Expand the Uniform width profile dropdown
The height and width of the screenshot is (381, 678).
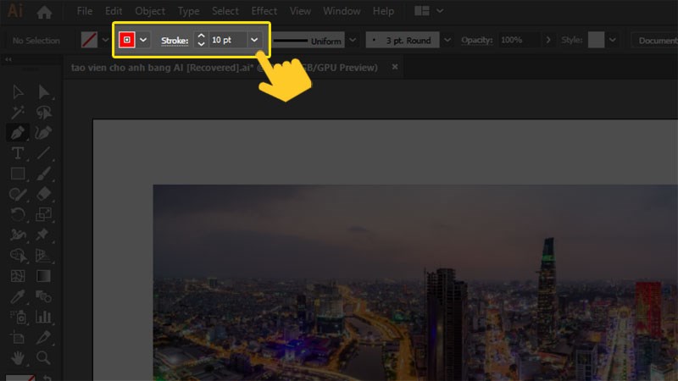[x=353, y=40]
